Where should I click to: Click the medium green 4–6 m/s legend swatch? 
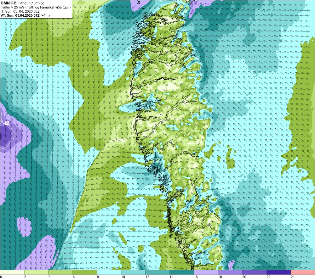(60, 272)
